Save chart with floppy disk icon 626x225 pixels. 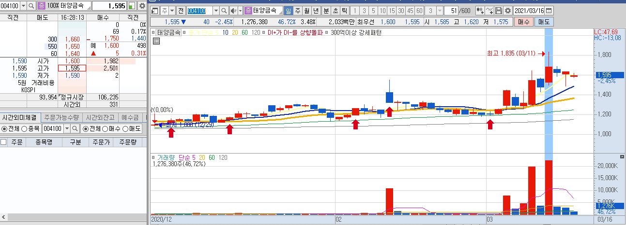498,10
